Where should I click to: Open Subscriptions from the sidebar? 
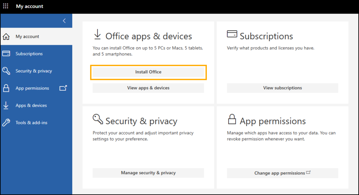tap(36, 54)
